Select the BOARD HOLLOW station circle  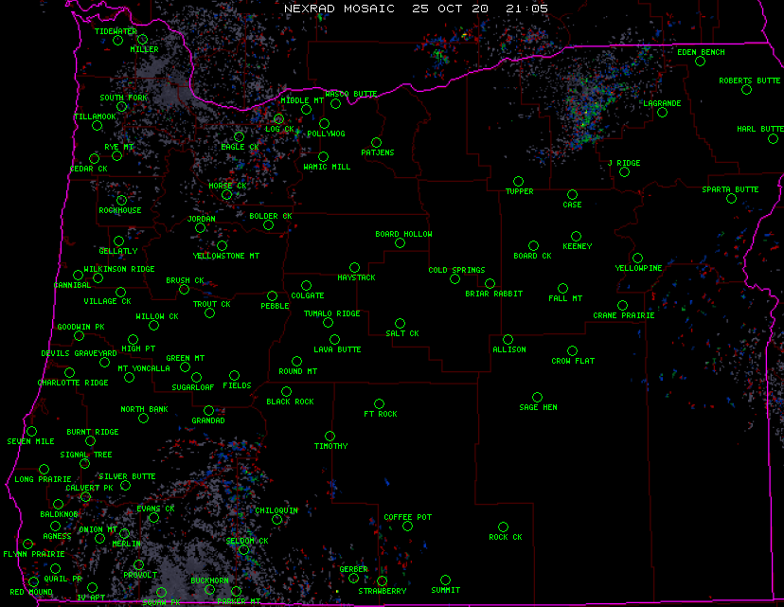point(400,243)
